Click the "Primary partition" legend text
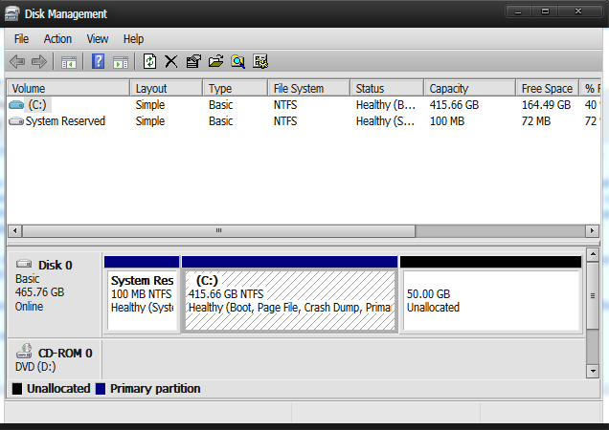Screen dimensions: 609x430 click(x=155, y=389)
